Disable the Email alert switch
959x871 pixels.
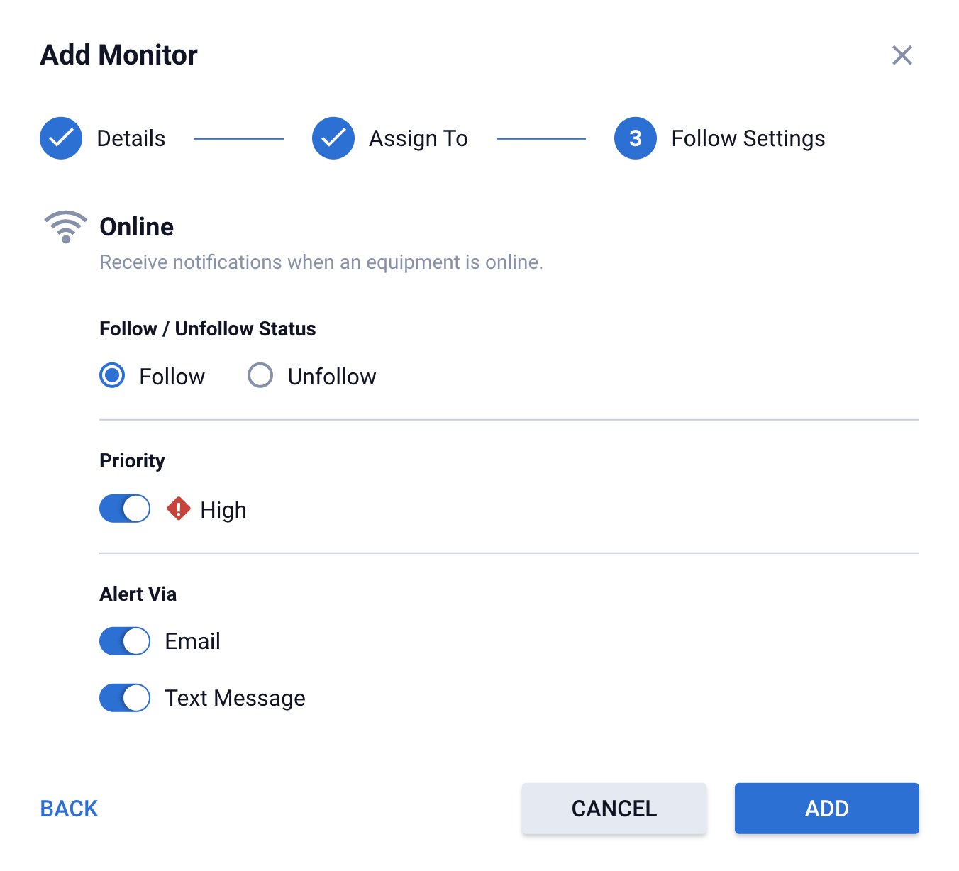point(125,641)
